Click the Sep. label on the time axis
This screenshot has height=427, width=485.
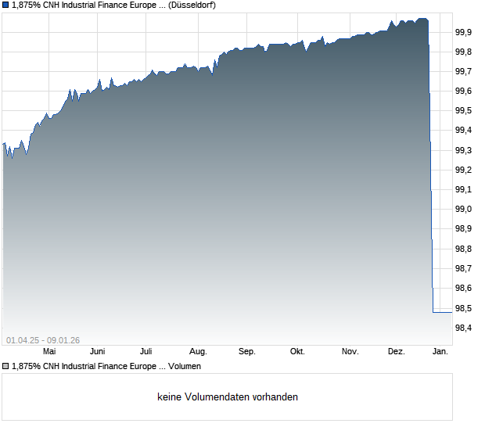[247, 352]
